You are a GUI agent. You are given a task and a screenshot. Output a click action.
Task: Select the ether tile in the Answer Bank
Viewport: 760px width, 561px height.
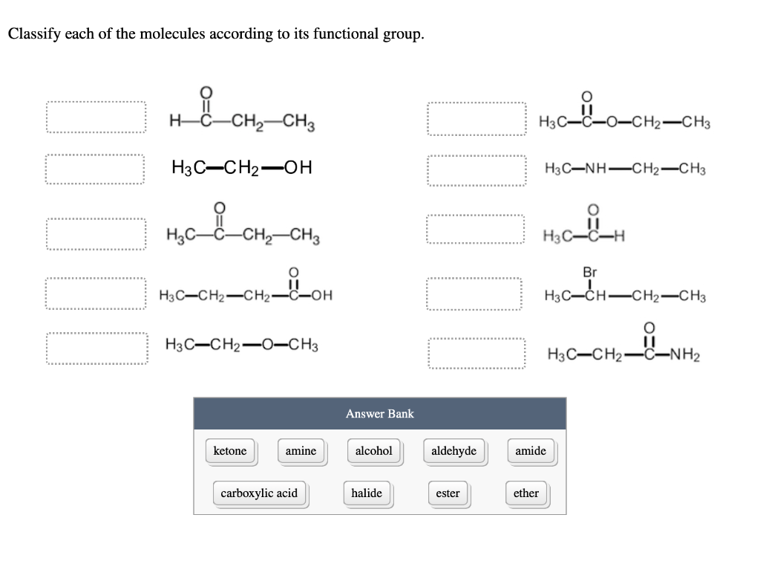526,493
